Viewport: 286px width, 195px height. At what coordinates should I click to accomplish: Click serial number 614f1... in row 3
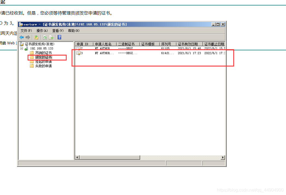click(167, 53)
